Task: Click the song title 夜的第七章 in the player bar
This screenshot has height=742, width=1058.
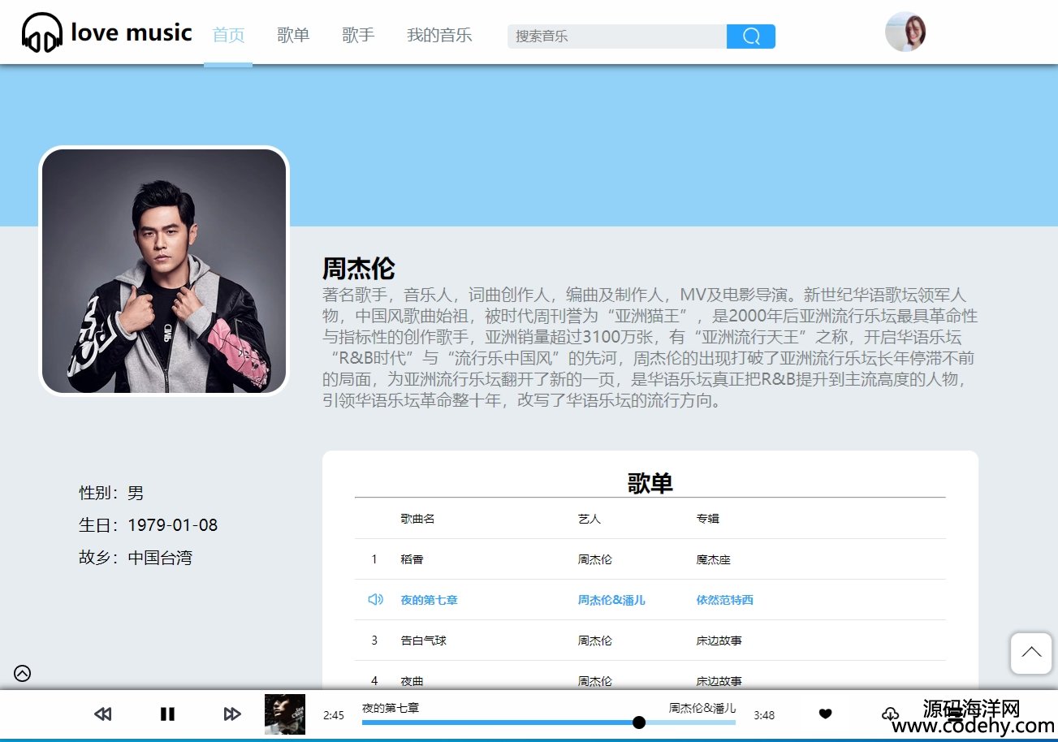Action: (391, 708)
